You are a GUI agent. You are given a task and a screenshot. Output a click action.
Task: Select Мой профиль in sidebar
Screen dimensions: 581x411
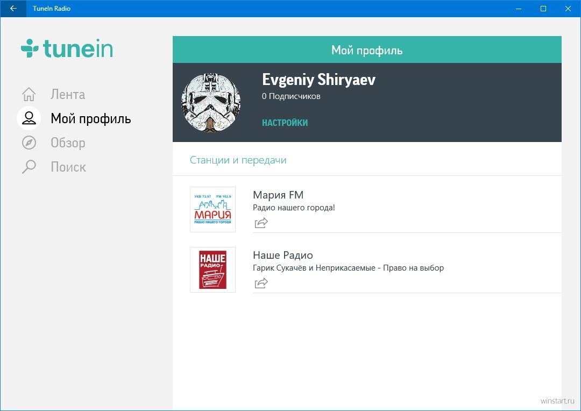91,118
